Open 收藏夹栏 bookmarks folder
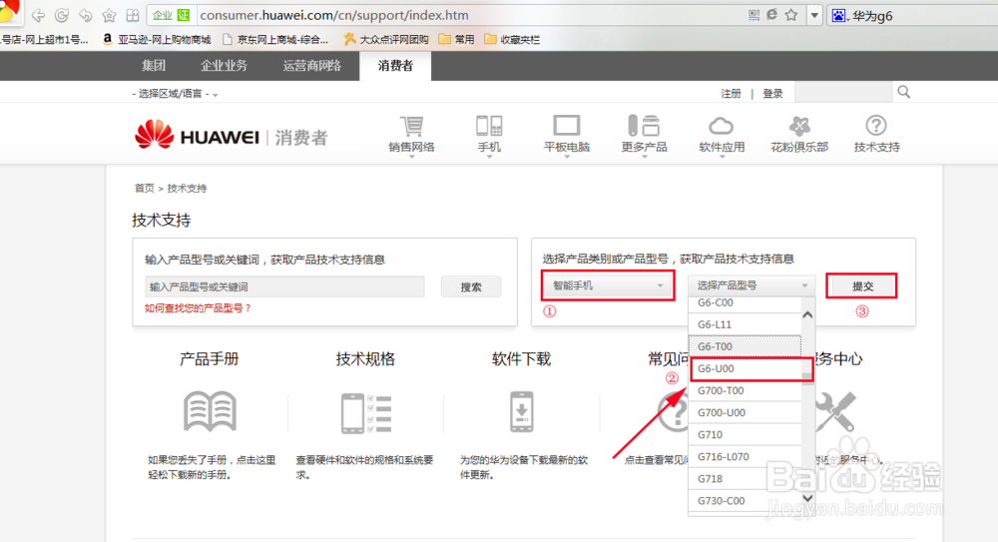The width and height of the screenshot is (998, 542). click(x=512, y=40)
